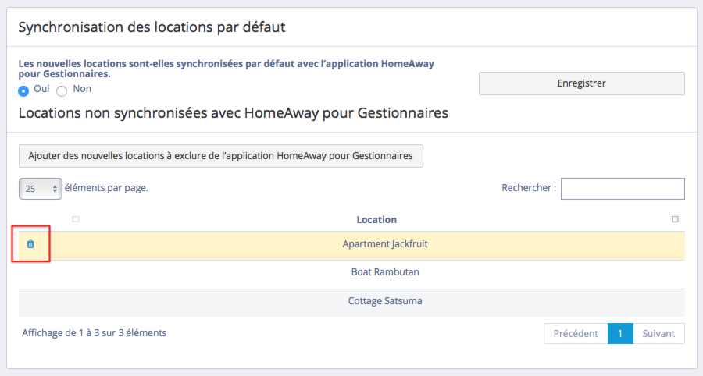Select the Apartment Jackfruit row

click(x=384, y=244)
